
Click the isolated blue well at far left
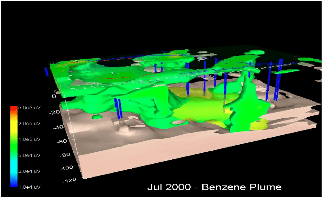46,71
